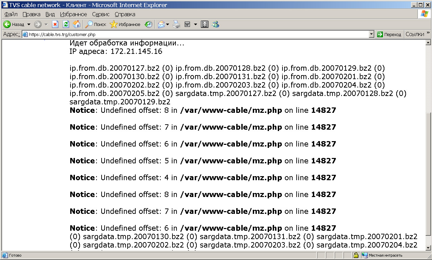Click the Ссылки links toolbar label
The image size is (432, 260).
[415, 34]
